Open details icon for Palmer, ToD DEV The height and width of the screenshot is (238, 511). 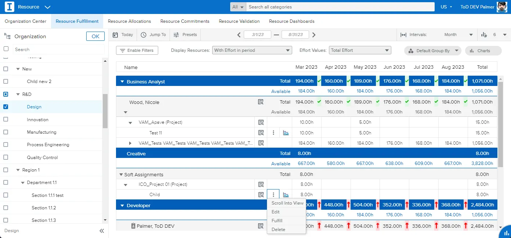(261, 226)
